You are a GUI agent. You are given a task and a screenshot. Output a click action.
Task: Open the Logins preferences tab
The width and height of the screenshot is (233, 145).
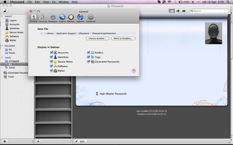tap(62, 18)
